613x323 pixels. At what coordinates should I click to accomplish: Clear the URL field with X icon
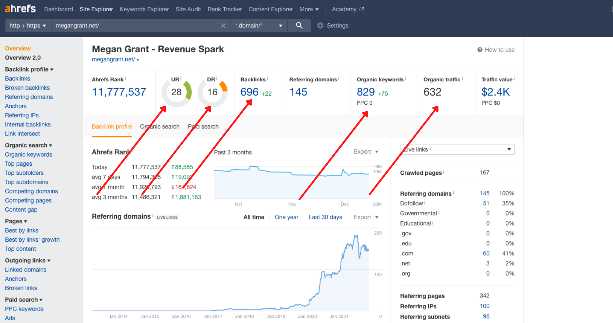tap(223, 26)
